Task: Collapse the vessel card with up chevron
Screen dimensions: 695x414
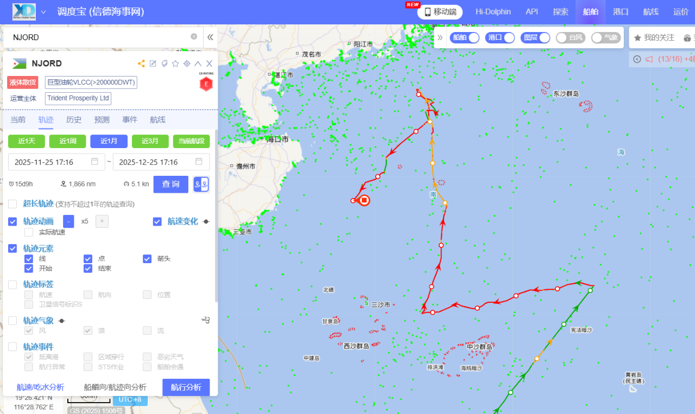Action: 198,63
